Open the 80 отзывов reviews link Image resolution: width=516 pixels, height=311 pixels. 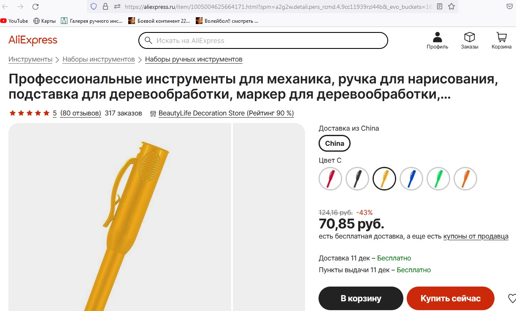[x=81, y=113]
